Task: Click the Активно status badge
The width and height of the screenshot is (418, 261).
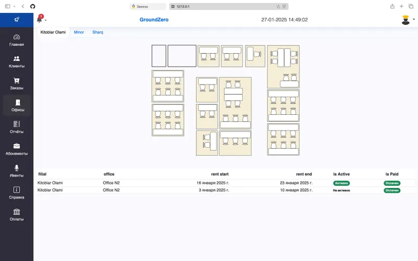Action: pos(341,183)
